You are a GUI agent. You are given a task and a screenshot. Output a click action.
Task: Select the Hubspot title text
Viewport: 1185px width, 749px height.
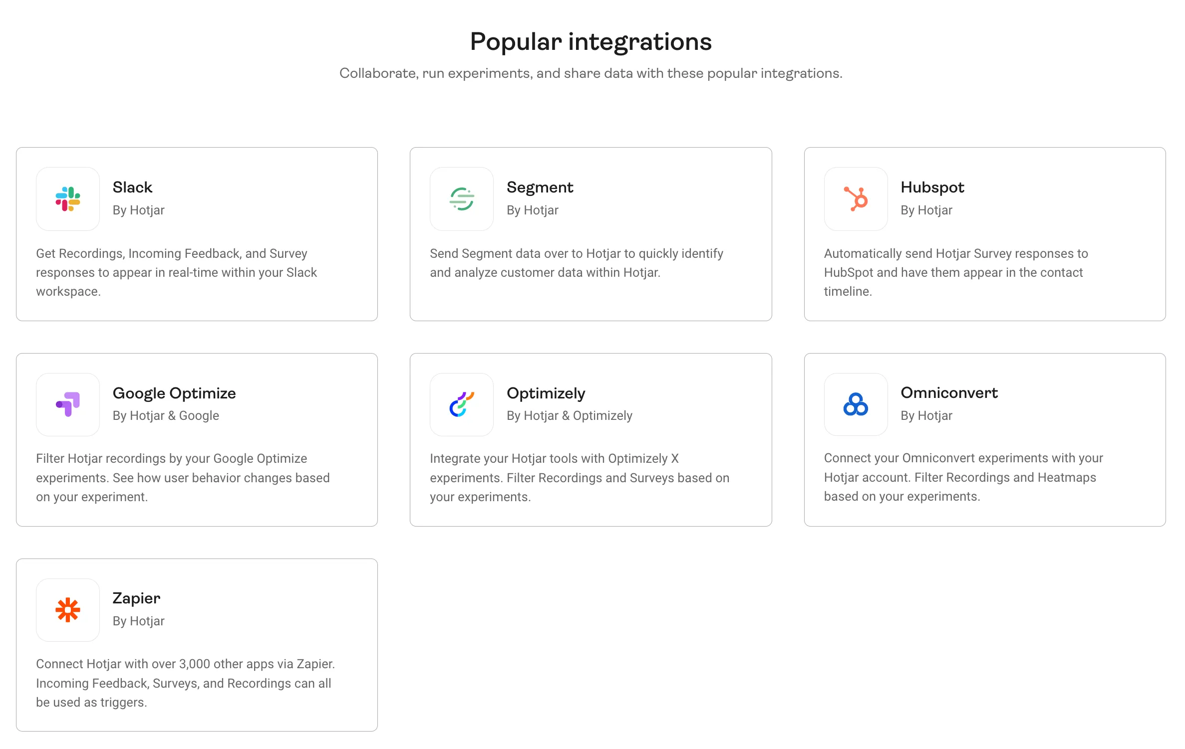click(x=932, y=187)
